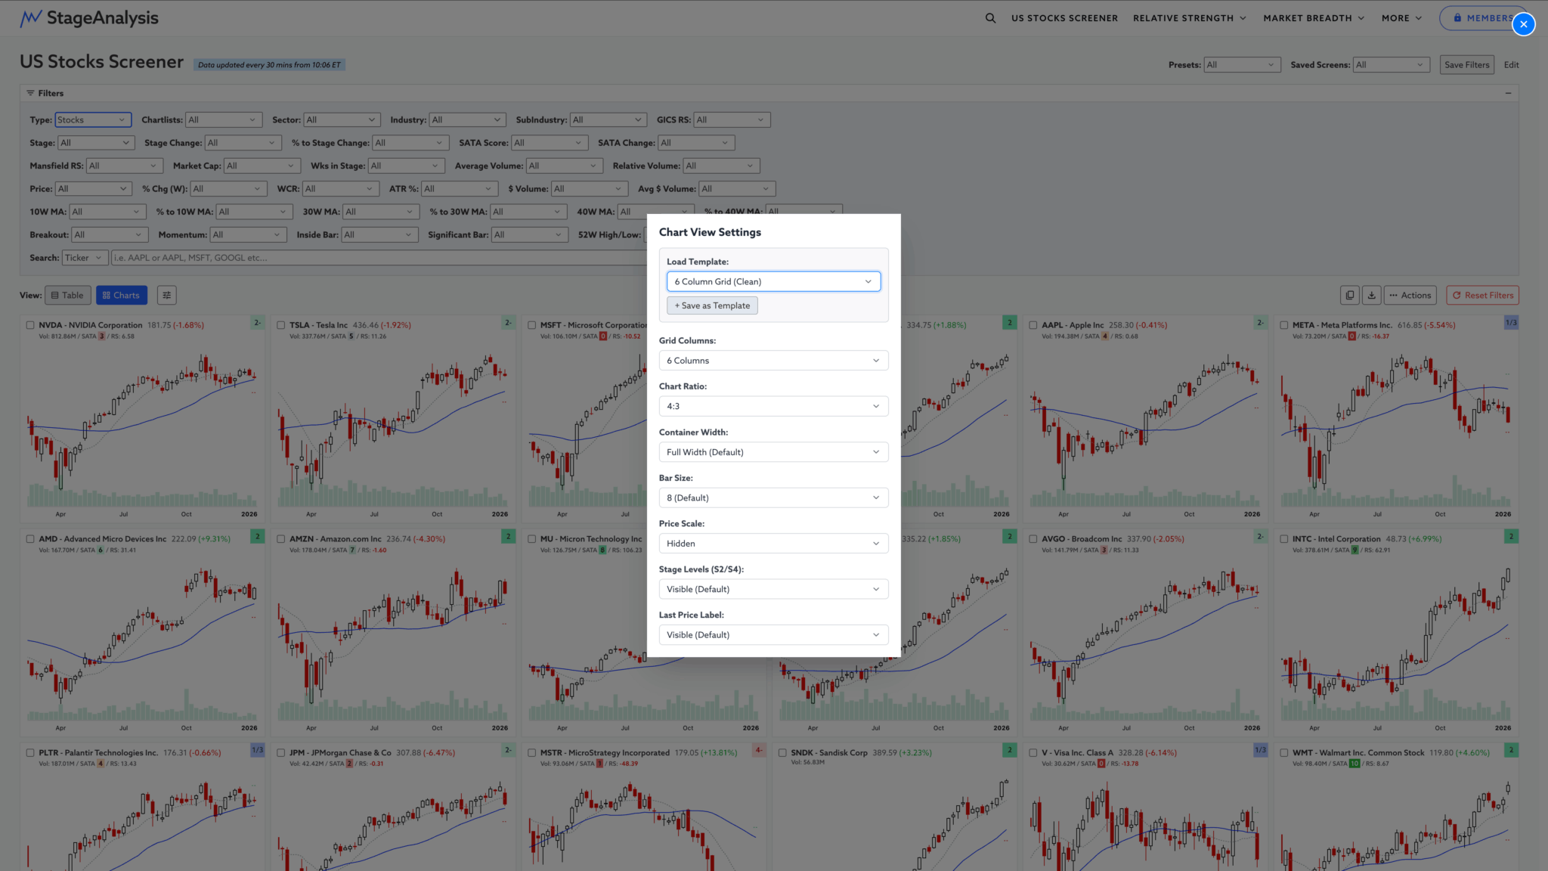
Task: Click the Reset Filters refresh button
Action: click(1482, 296)
